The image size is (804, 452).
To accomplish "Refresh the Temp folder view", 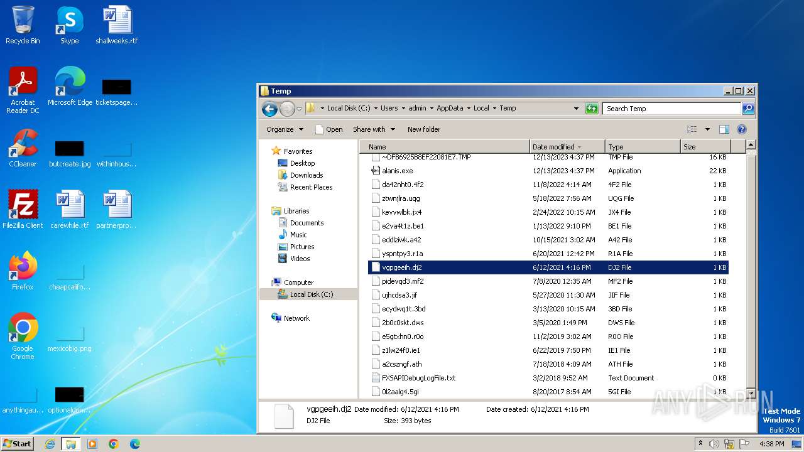I will pos(592,109).
